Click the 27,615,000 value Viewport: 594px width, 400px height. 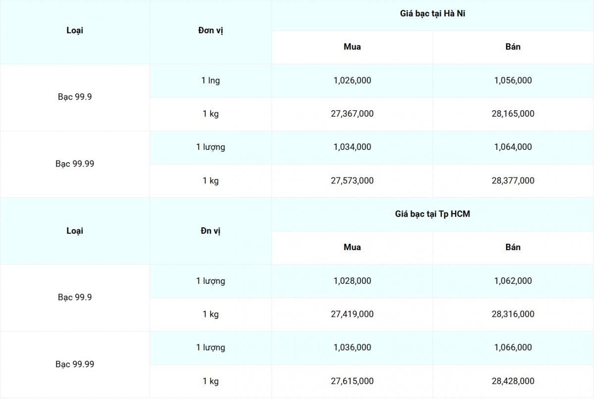[352, 381]
